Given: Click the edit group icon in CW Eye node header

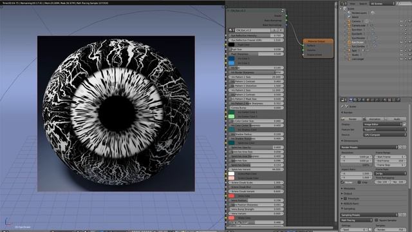Looking at the screenshot, I should 283,10.
